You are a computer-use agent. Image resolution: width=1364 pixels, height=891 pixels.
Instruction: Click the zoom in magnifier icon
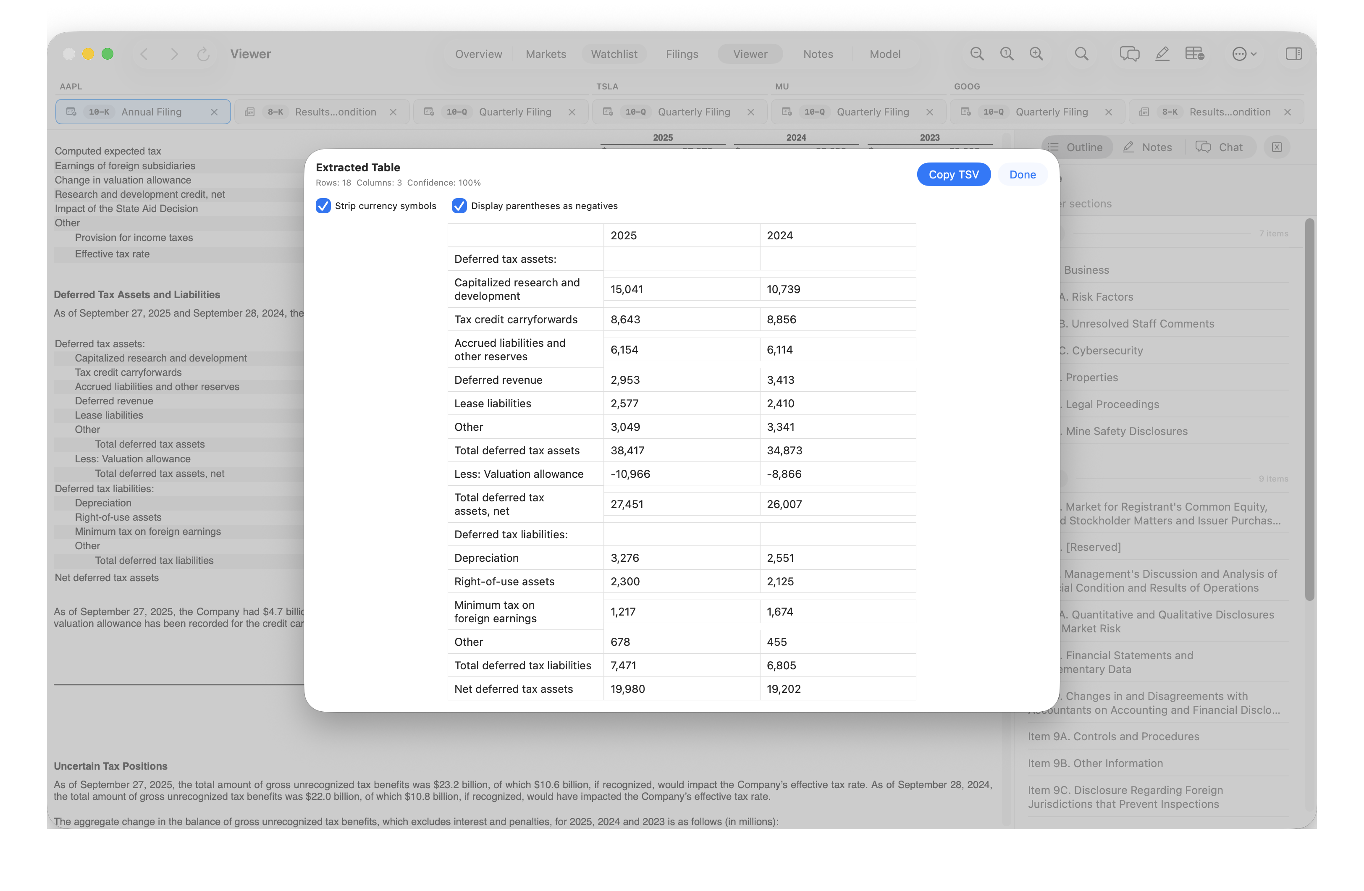[1036, 54]
